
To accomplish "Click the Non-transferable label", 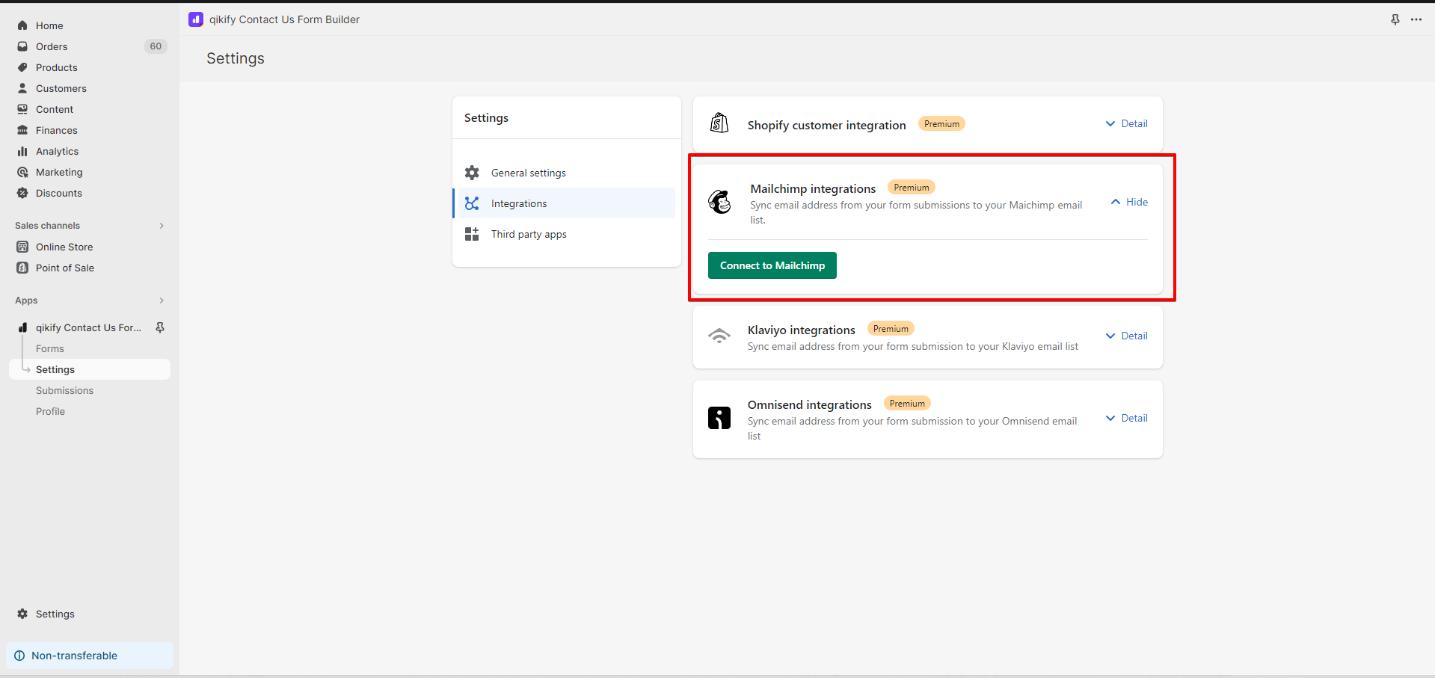I will click(x=74, y=656).
